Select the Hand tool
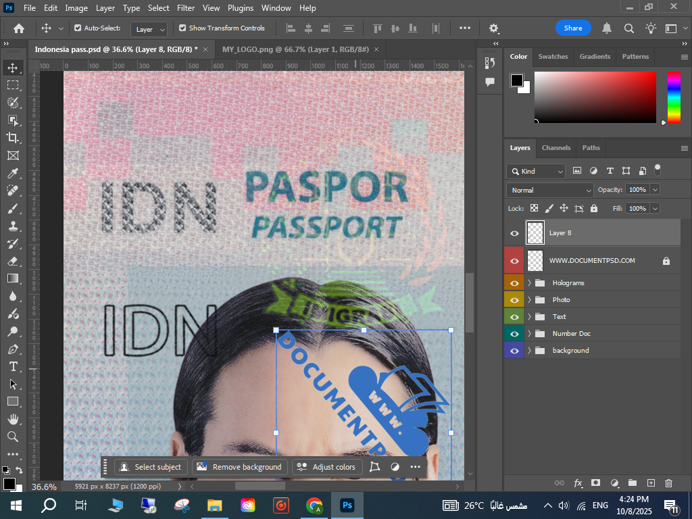This screenshot has height=519, width=692. pyautogui.click(x=13, y=419)
